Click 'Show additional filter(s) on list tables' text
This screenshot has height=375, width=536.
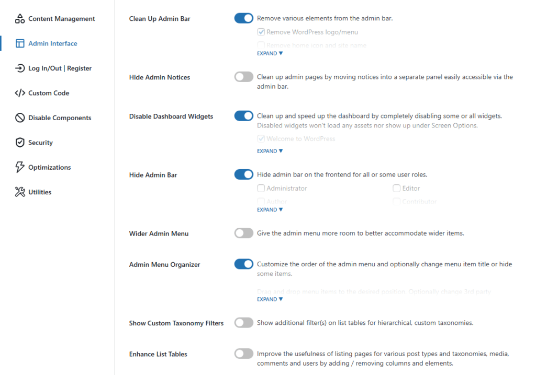click(365, 323)
